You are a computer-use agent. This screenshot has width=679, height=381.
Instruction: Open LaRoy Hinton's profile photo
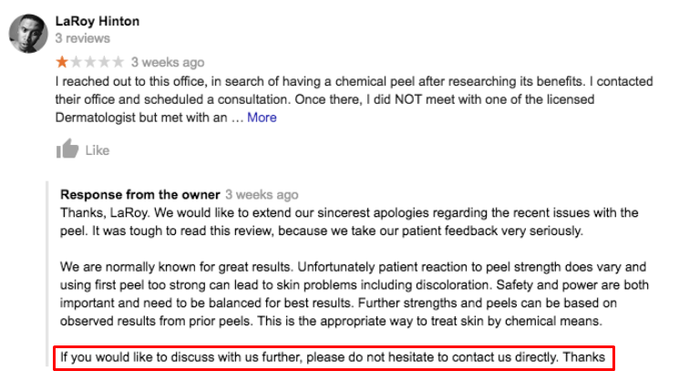(28, 34)
